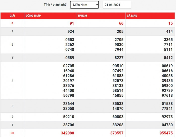Click the Tỉnh / thành phố label
The width and height of the screenshot is (176, 138).
click(x=55, y=5)
